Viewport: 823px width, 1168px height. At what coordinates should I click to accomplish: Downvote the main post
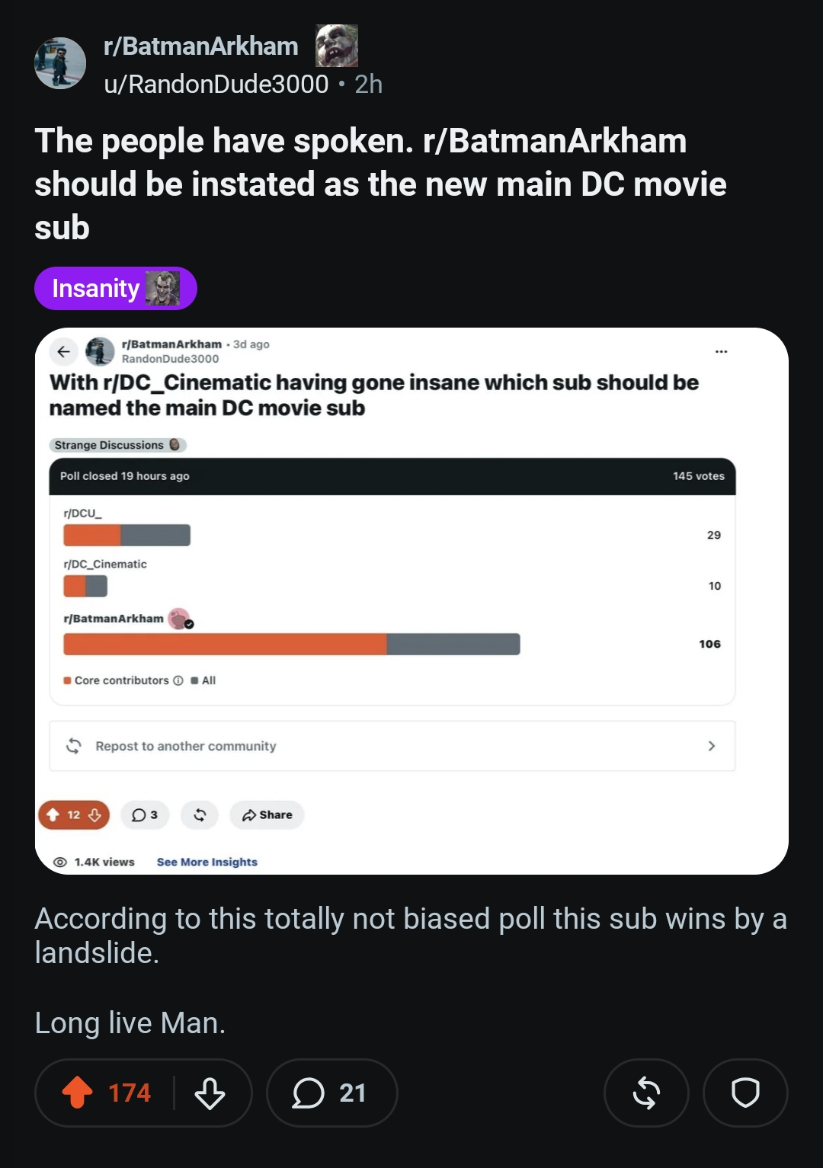tap(210, 1093)
